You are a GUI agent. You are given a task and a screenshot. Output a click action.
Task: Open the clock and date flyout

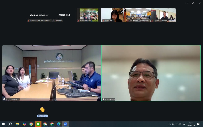[x=191, y=124]
